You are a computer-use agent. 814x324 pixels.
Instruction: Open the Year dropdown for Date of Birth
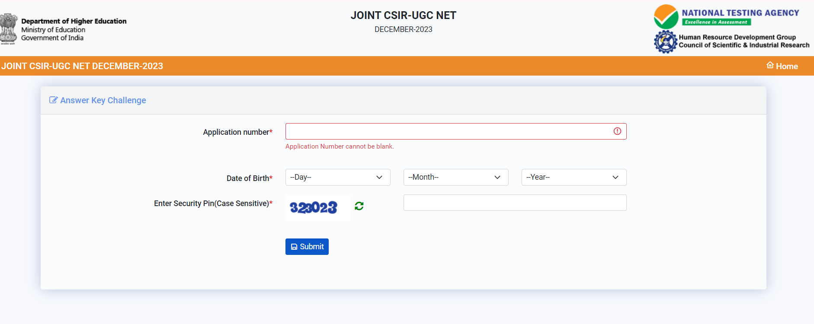[x=574, y=177]
